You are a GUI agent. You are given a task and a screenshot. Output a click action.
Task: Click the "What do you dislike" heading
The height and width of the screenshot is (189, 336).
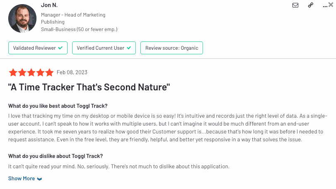pos(56,156)
